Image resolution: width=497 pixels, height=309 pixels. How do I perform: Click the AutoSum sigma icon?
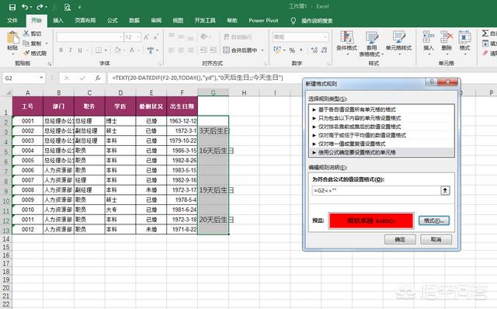[x=485, y=33]
